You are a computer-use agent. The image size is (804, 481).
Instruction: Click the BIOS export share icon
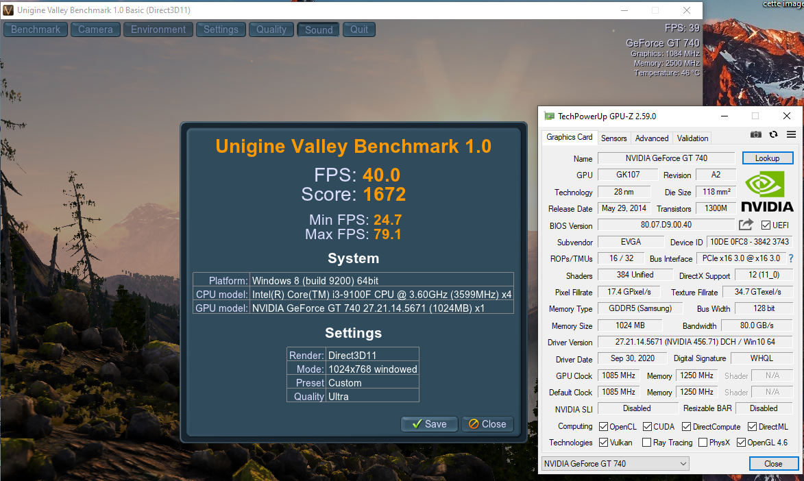tap(746, 225)
